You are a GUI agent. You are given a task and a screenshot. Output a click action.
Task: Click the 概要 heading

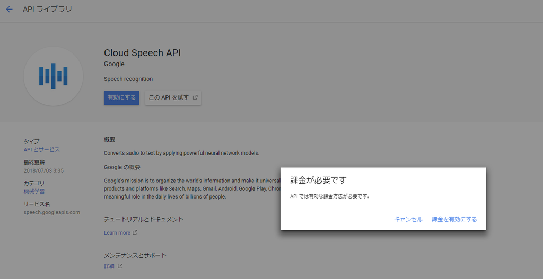109,140
